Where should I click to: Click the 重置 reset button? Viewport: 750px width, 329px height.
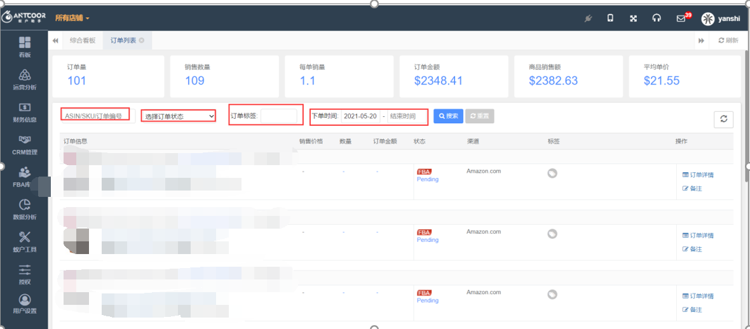[x=480, y=116]
